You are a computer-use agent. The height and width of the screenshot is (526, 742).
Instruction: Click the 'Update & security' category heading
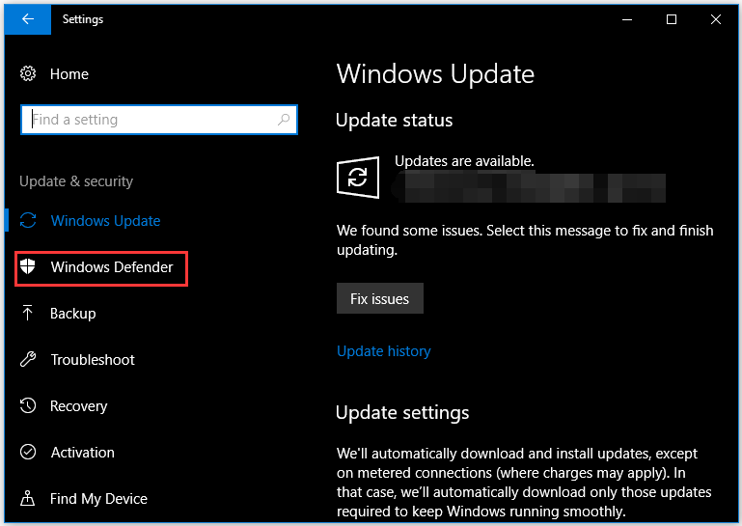pos(76,181)
